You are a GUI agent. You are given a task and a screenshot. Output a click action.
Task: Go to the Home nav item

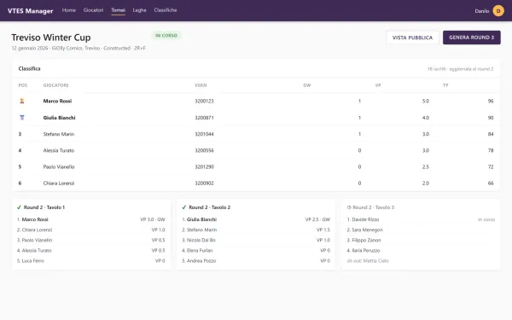pos(69,10)
